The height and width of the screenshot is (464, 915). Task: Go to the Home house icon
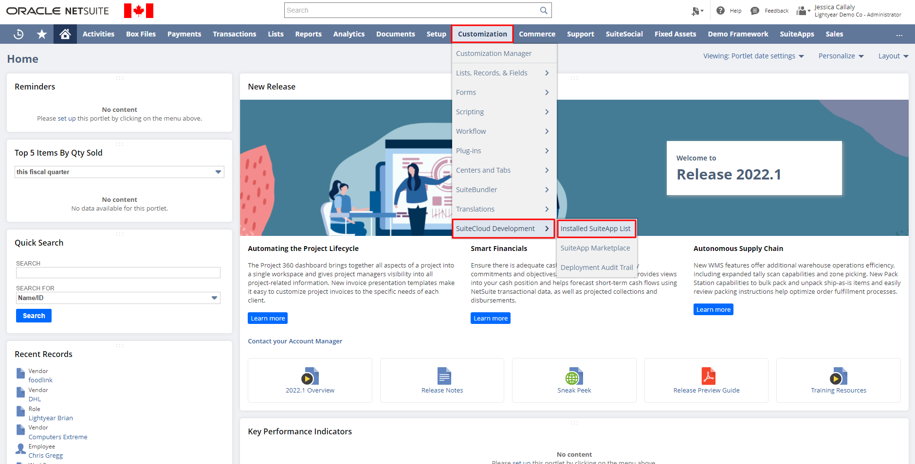(x=65, y=34)
